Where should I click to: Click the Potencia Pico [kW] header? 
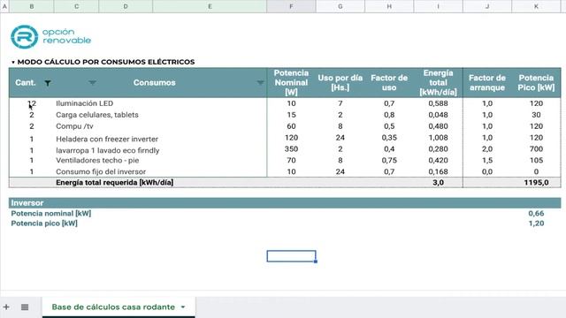(536, 82)
